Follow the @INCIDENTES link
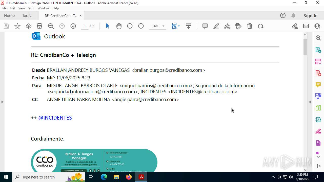Screen dimensions: 324x182 tap(55, 118)
